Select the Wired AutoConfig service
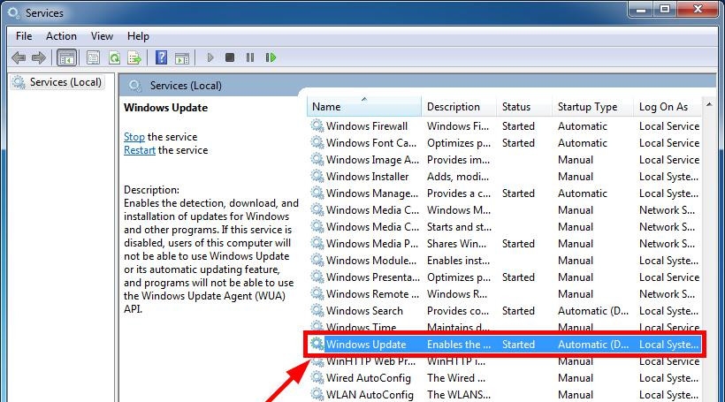This screenshot has width=725, height=402. tap(368, 378)
